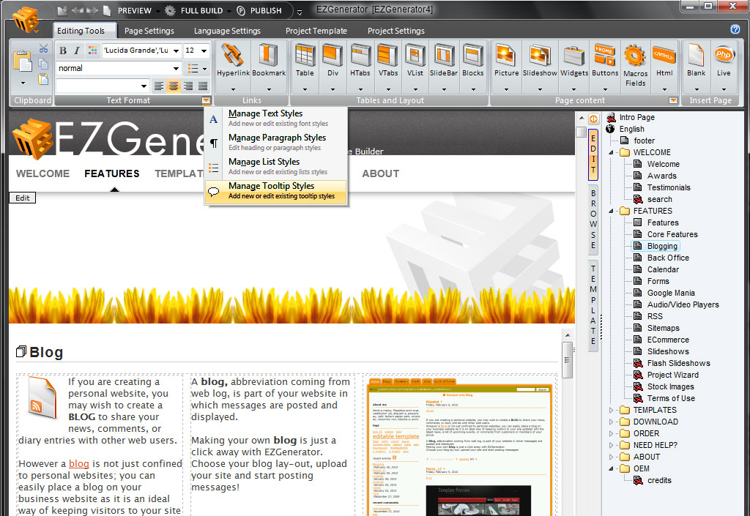Viewport: 750px width, 516px height.
Task: Open the 'normal' paragraph style dropdown
Action: point(176,69)
